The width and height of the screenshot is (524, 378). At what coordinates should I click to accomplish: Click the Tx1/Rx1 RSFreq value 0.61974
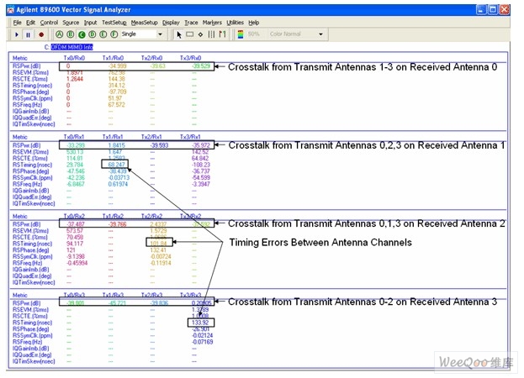coord(118,184)
